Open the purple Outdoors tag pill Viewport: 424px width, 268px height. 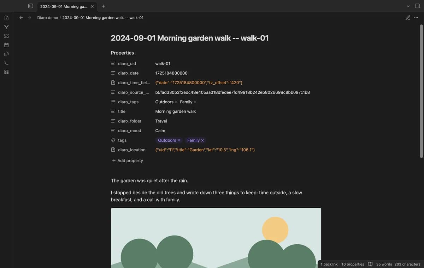(167, 140)
